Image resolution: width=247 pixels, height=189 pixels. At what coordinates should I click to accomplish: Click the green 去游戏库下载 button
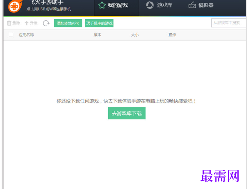(x=127, y=113)
